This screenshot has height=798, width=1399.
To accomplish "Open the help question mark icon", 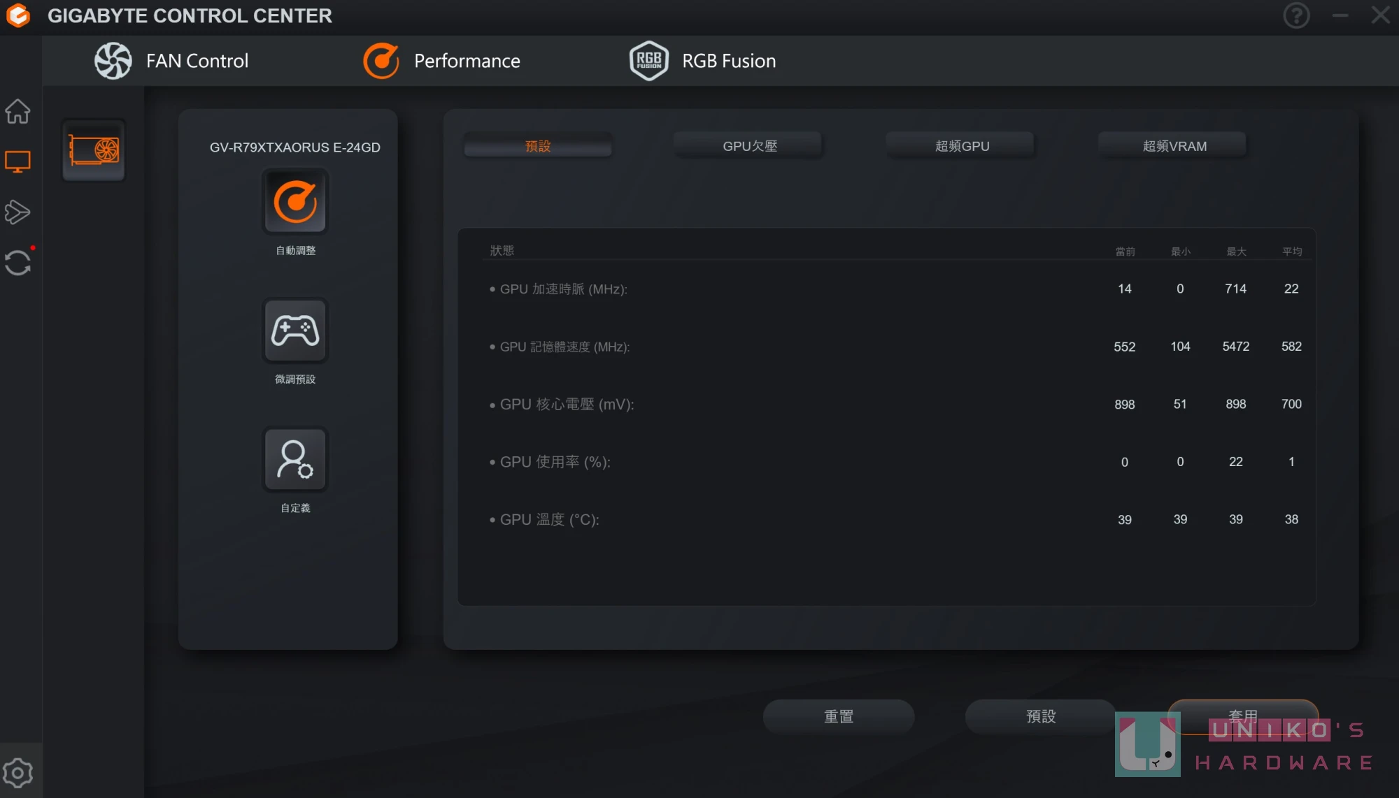I will [1296, 15].
